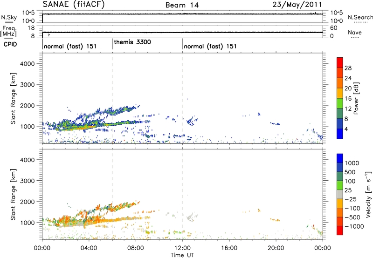Click the 500 velocity colorbar value

[350, 172]
